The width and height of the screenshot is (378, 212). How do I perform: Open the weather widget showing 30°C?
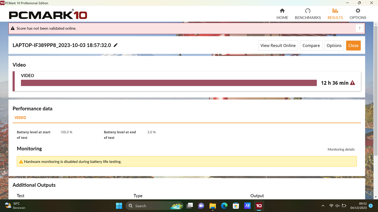(15, 206)
